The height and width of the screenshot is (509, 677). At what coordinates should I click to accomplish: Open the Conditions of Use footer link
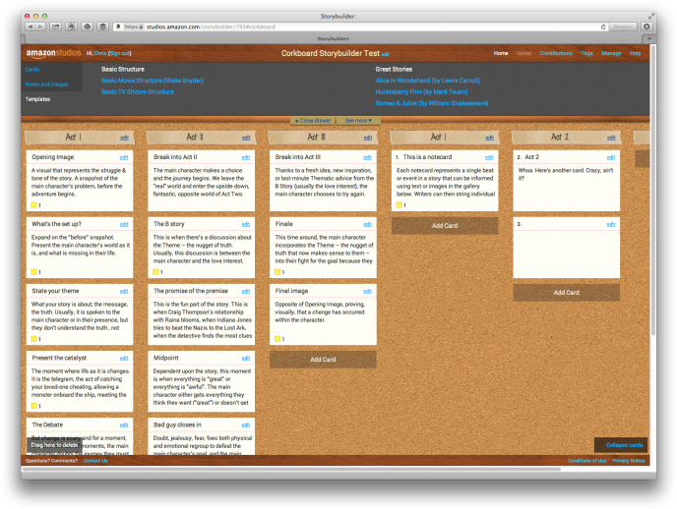pos(586,461)
